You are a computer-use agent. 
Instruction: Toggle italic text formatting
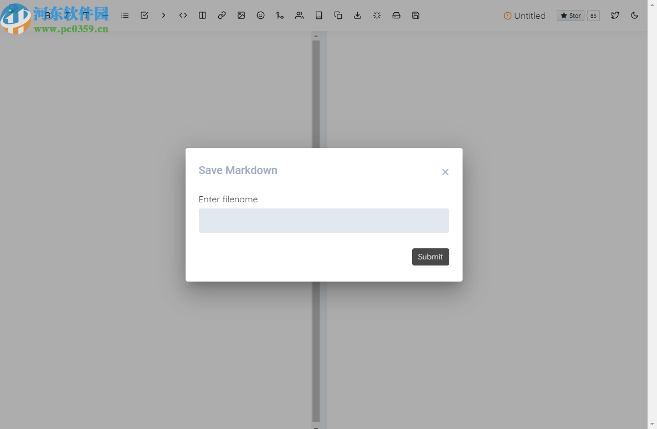(66, 15)
